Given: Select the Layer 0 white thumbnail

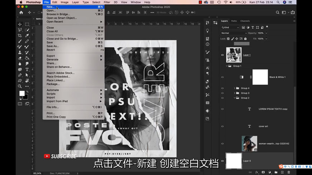Looking at the screenshot, I should [233, 161].
